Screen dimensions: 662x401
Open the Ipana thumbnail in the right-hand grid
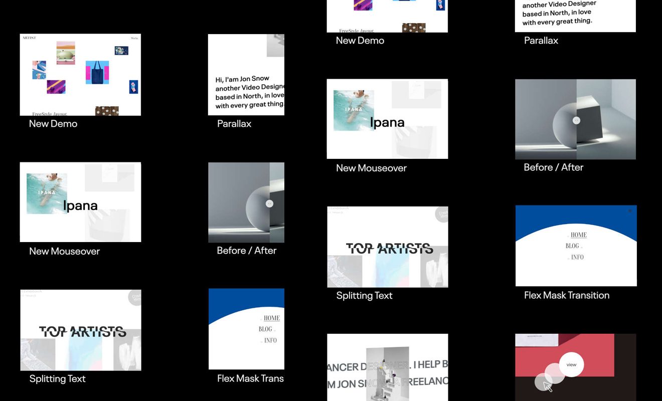coord(387,119)
